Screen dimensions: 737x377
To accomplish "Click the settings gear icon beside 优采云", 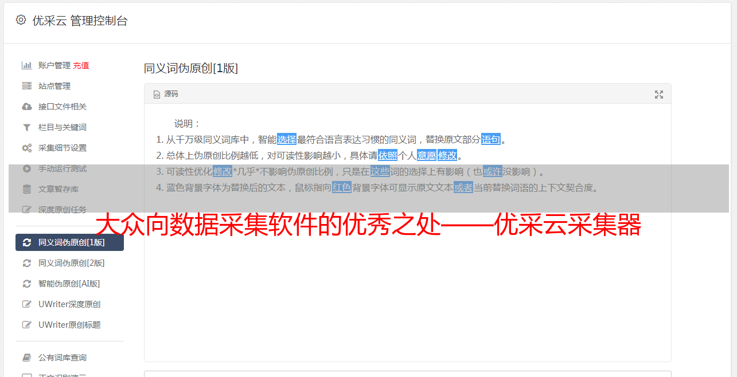I will [x=21, y=20].
